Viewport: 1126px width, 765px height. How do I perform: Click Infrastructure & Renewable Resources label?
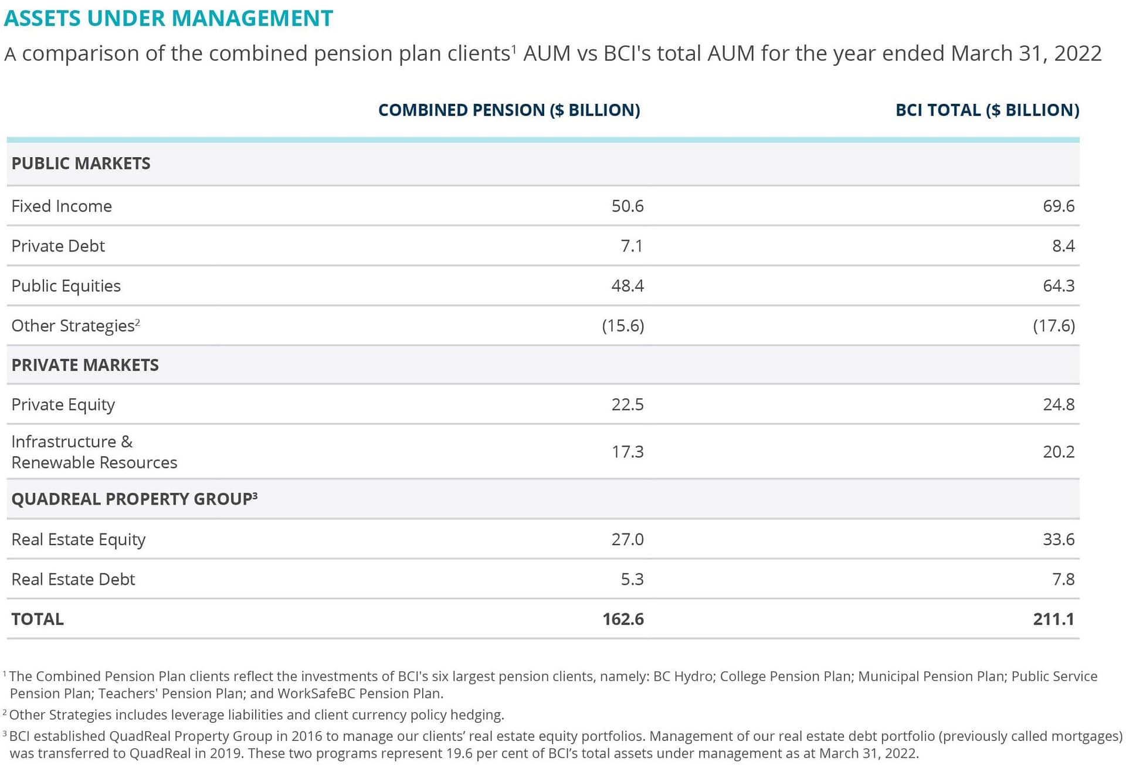(x=94, y=452)
